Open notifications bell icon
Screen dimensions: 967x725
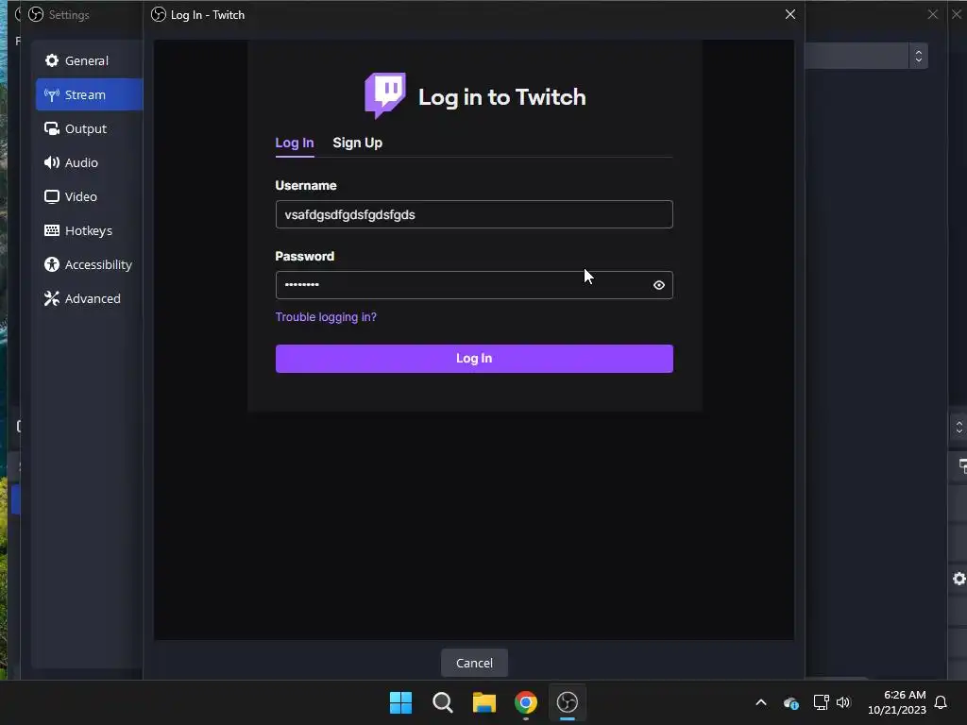941,702
